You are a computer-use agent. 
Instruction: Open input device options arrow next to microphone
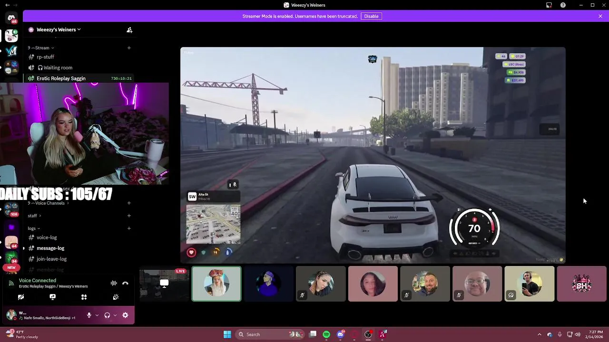(97, 315)
